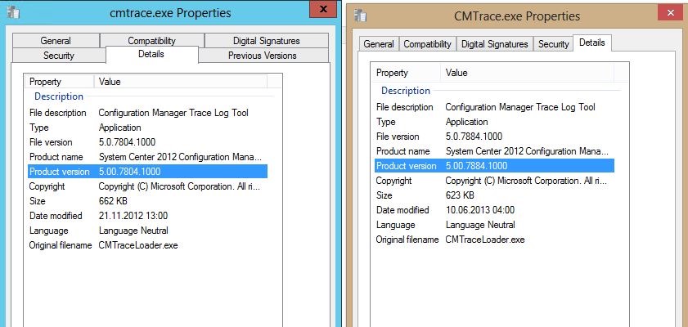688x327 pixels.
Task: Click Property column header in right window
Action: click(x=407, y=72)
